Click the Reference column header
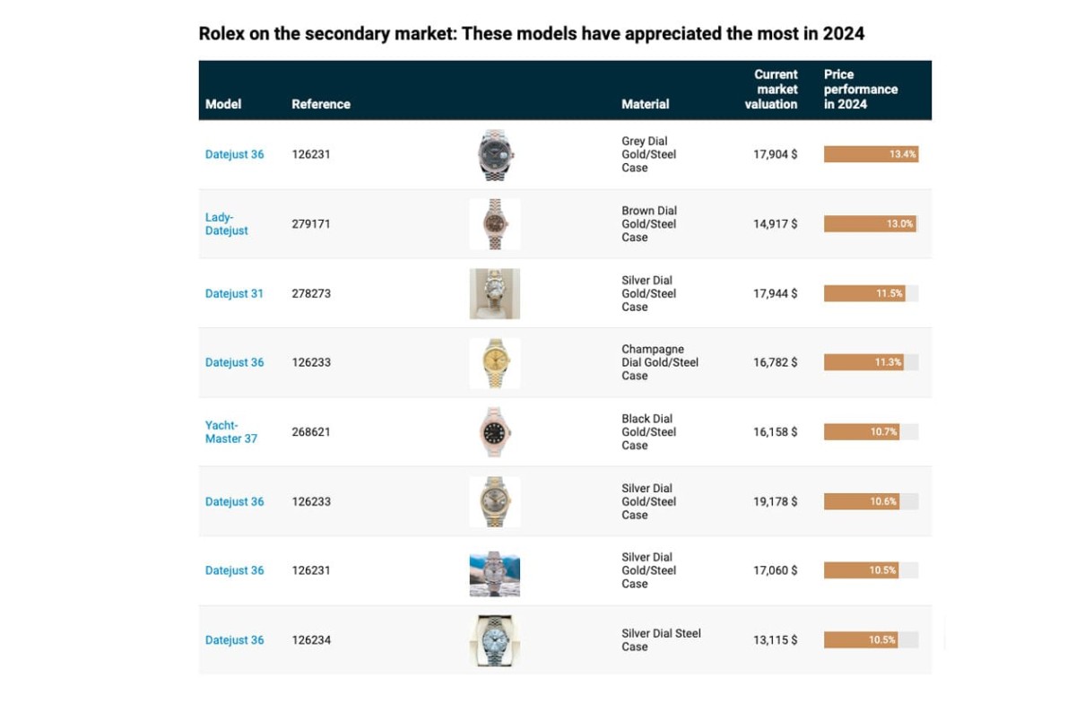Viewport: 1076px width, 712px height. click(320, 104)
